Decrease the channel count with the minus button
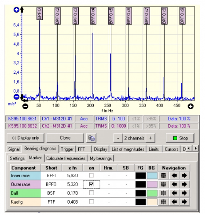Image resolution: width=205 pixels, height=215 pixels. (118, 138)
